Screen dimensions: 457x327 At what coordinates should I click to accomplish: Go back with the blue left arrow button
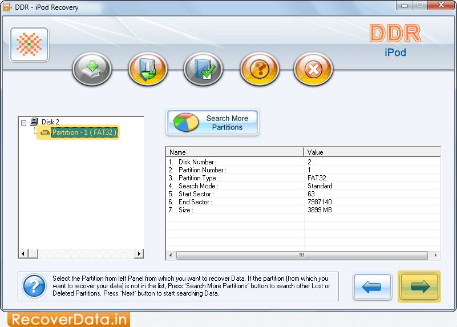click(372, 287)
